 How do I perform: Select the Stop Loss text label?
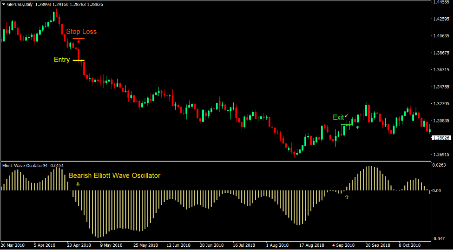point(81,32)
